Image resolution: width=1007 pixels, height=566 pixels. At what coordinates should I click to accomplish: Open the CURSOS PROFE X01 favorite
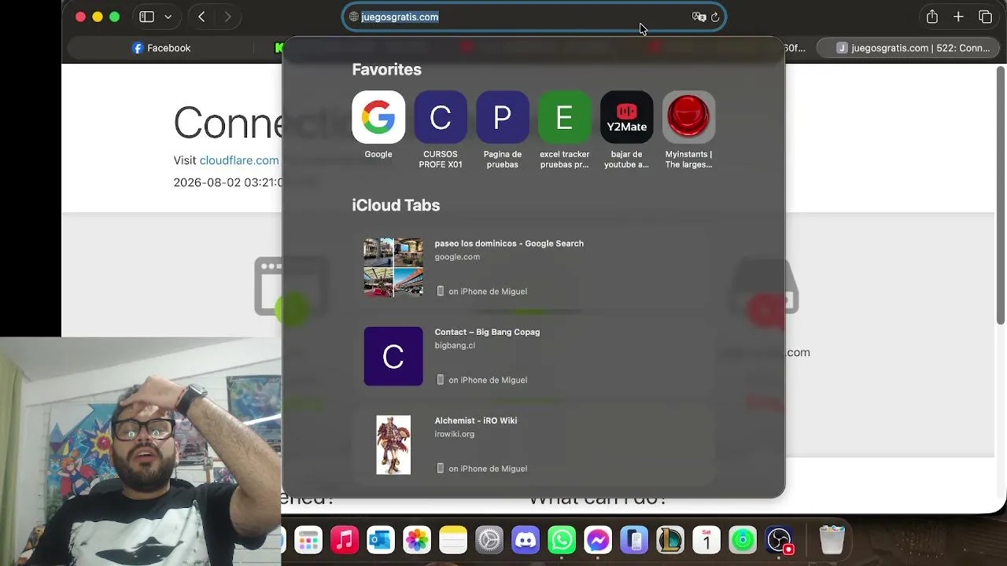pos(441,130)
